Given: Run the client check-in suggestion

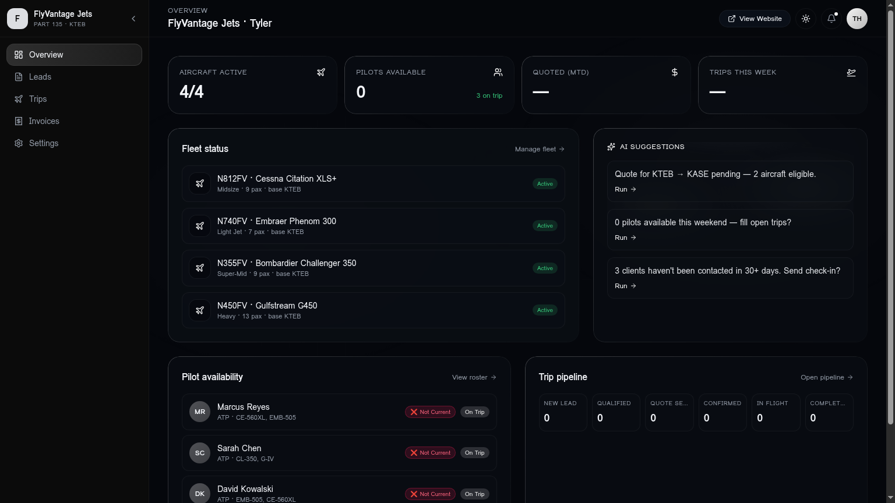Looking at the screenshot, I should click(x=625, y=286).
